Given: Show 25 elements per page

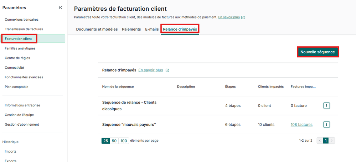Looking at the screenshot, I should [105, 141].
